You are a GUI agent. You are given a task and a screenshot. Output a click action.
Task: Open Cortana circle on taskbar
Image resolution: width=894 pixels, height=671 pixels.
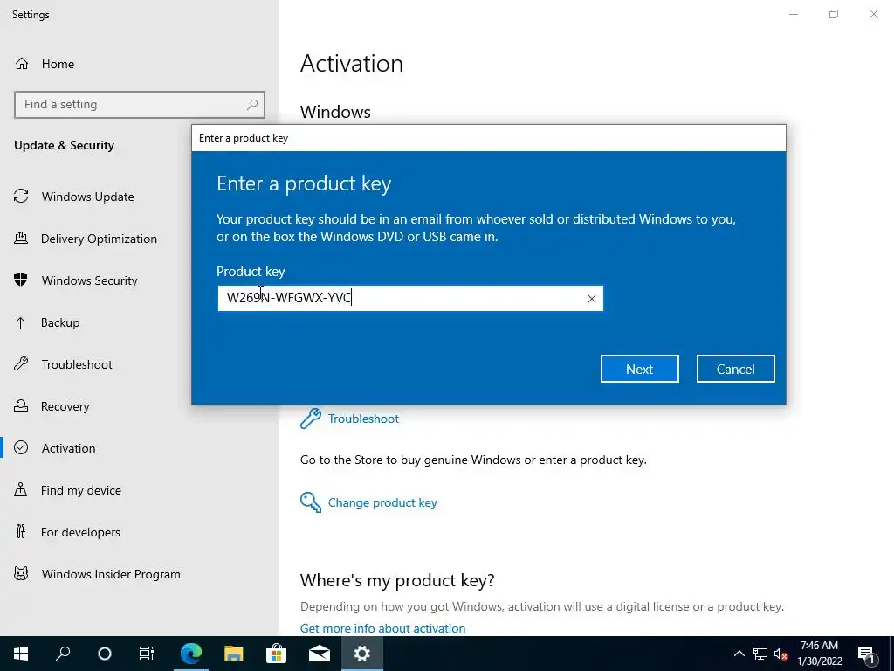(x=105, y=654)
